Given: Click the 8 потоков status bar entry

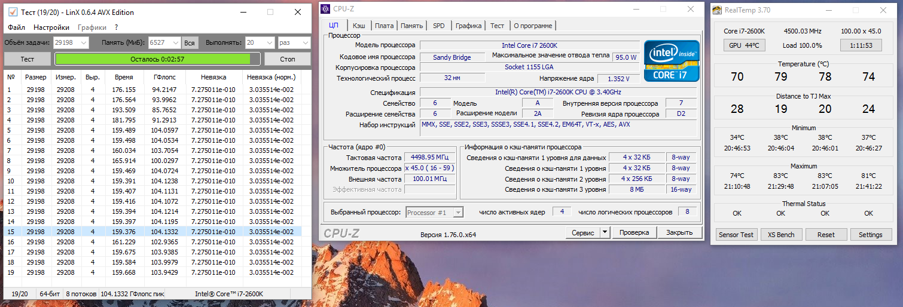Looking at the screenshot, I should click(x=81, y=294).
